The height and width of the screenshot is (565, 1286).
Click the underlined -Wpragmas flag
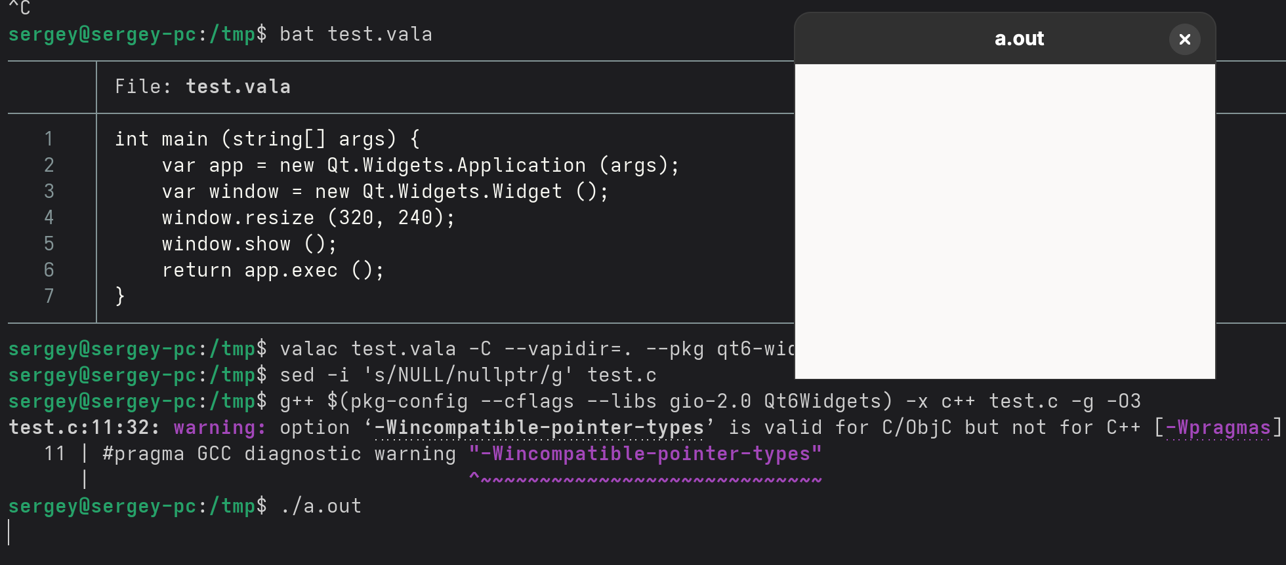coord(1222,427)
